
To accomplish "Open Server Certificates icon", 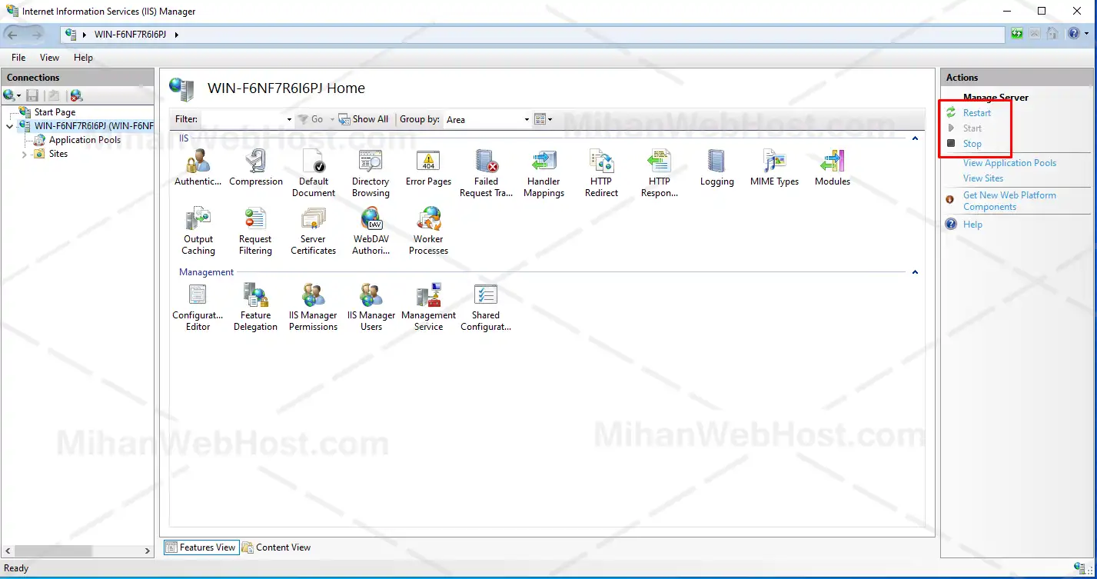I will click(313, 221).
